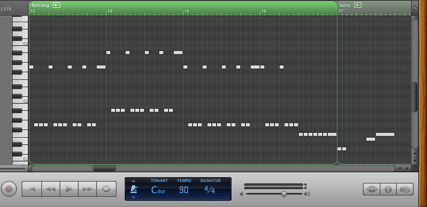Screen dimensions: 427x207
Task: Open the media browser button
Action: pyautogui.click(x=405, y=189)
